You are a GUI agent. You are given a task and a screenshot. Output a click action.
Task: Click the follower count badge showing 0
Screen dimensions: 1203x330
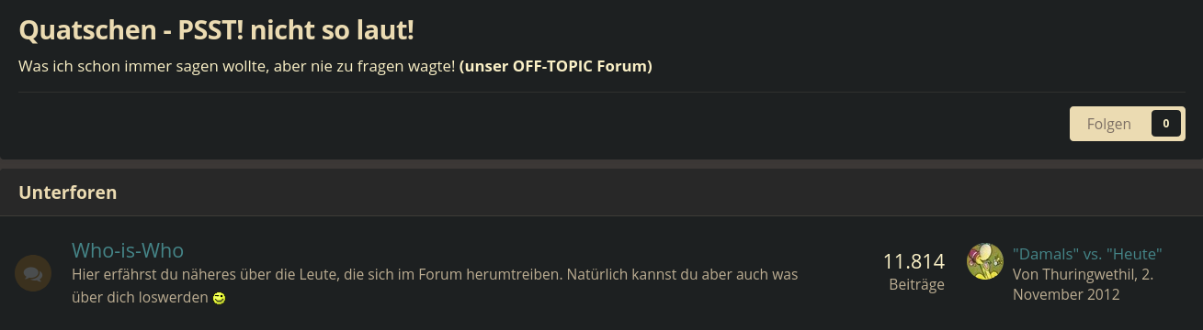coord(1165,124)
